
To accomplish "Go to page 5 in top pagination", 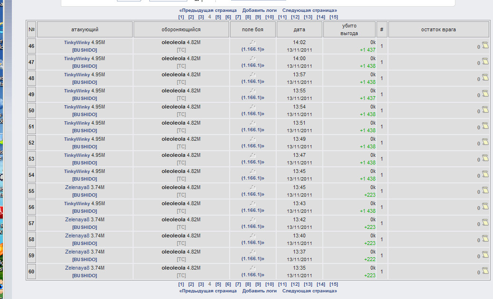I will [218, 17].
